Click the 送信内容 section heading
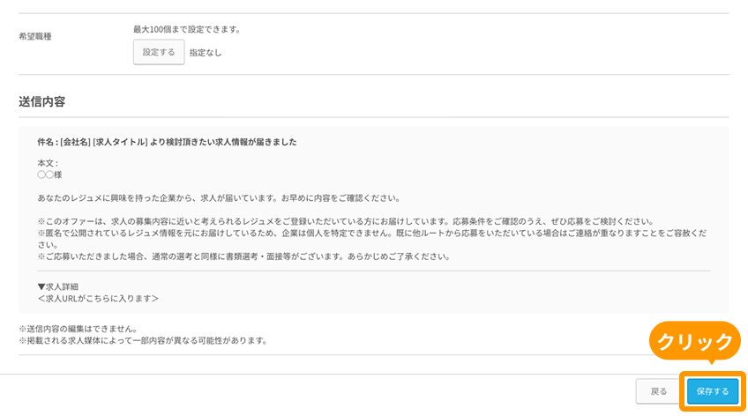The width and height of the screenshot is (748, 416). (x=42, y=101)
